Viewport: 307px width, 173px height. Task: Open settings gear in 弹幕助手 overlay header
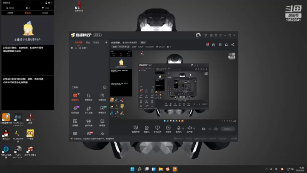click(x=49, y=3)
